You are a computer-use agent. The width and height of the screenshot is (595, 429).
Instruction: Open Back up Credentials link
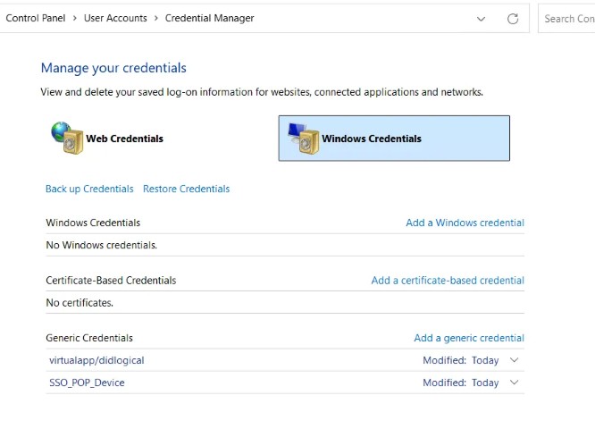click(x=89, y=189)
